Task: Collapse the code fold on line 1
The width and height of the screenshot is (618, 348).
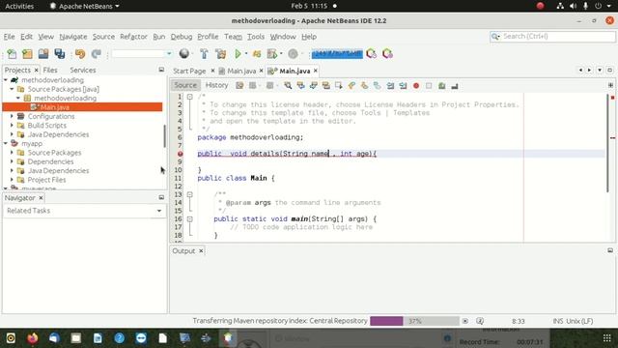Action: point(190,97)
